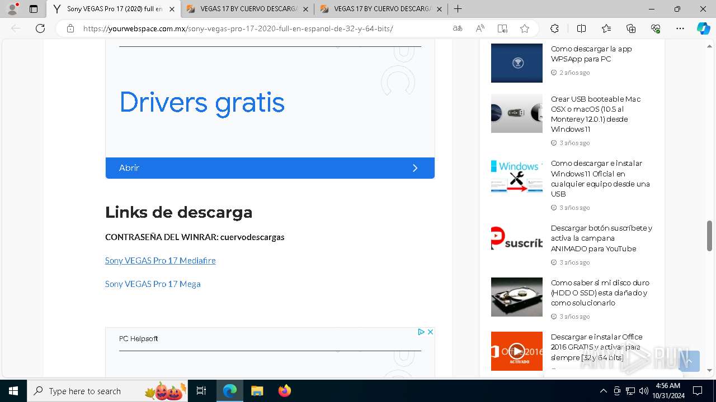This screenshot has height=402, width=716.
Task: View site information lock icon
Action: click(x=70, y=28)
